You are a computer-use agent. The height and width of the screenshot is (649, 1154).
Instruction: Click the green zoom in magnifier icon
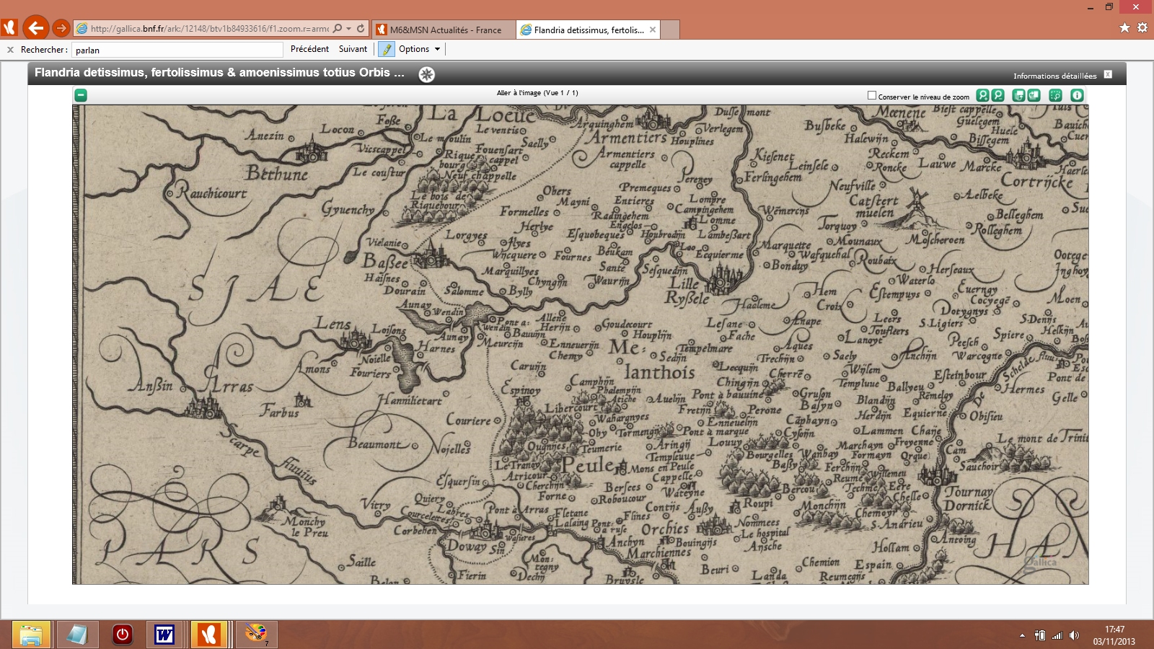(982, 95)
